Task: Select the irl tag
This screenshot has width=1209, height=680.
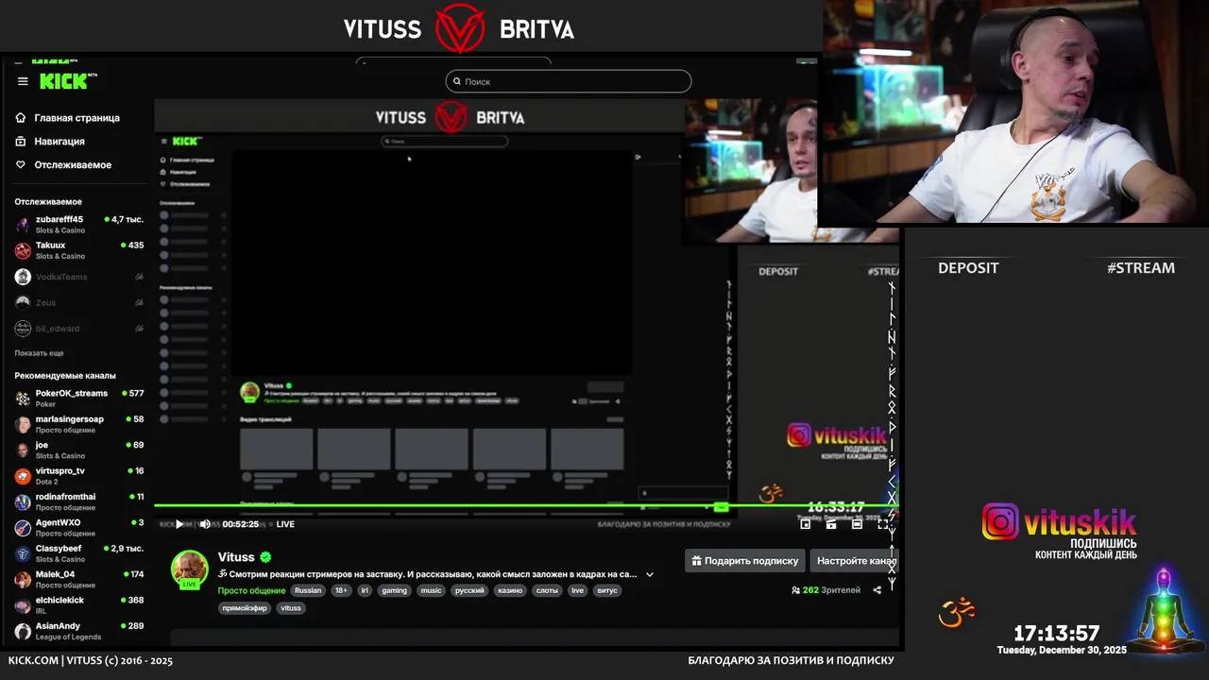Action: click(365, 590)
